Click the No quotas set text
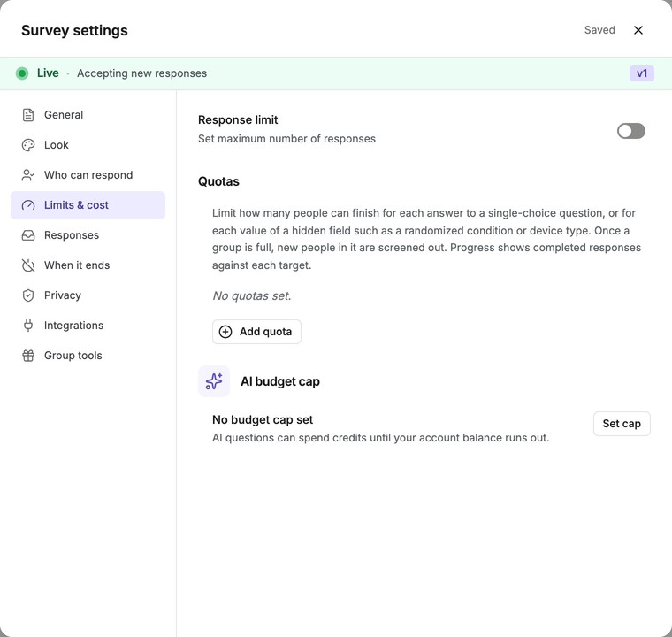Viewport: 672px width, 637px height. pos(252,295)
